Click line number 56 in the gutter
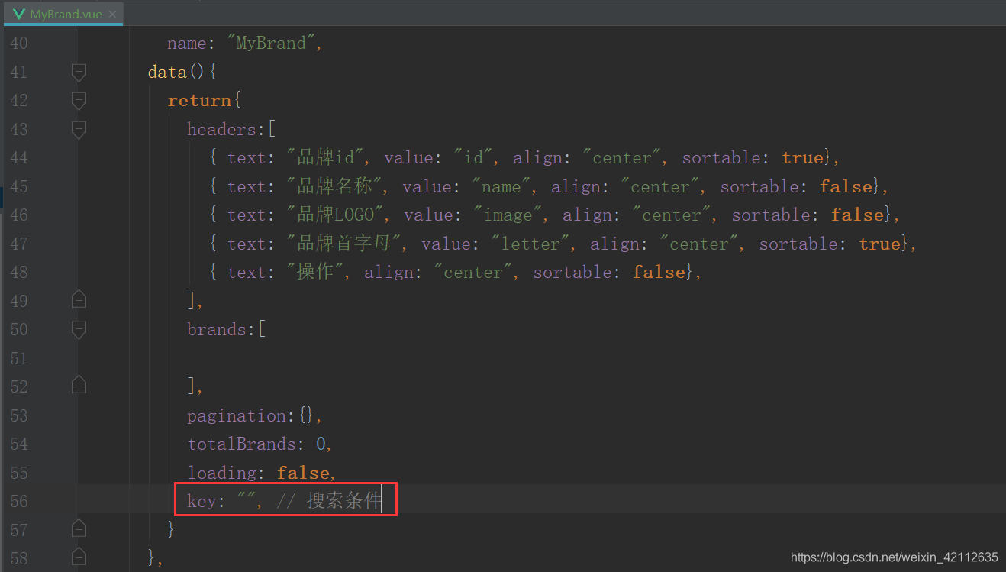The width and height of the screenshot is (1006, 572). coord(19,502)
